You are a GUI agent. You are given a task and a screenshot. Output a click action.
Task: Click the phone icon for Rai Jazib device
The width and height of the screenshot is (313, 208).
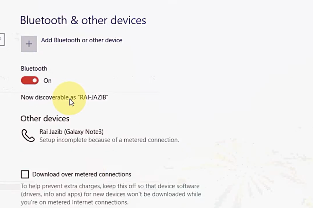tap(28, 136)
